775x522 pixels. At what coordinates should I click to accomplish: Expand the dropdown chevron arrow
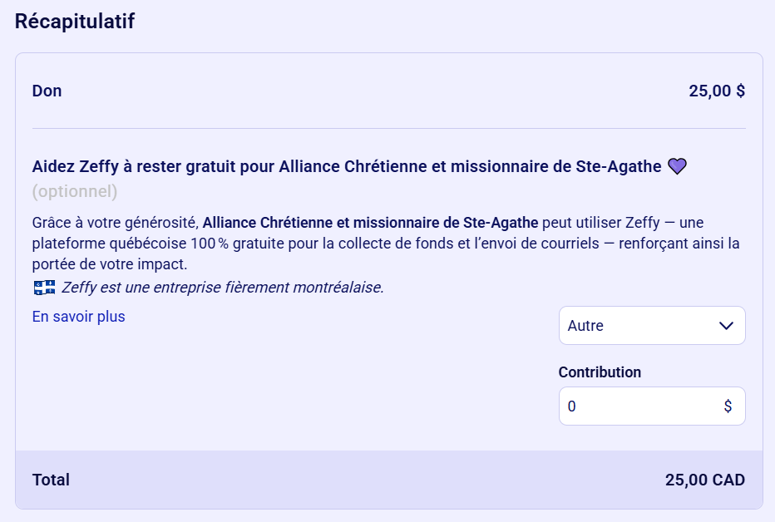(x=725, y=326)
